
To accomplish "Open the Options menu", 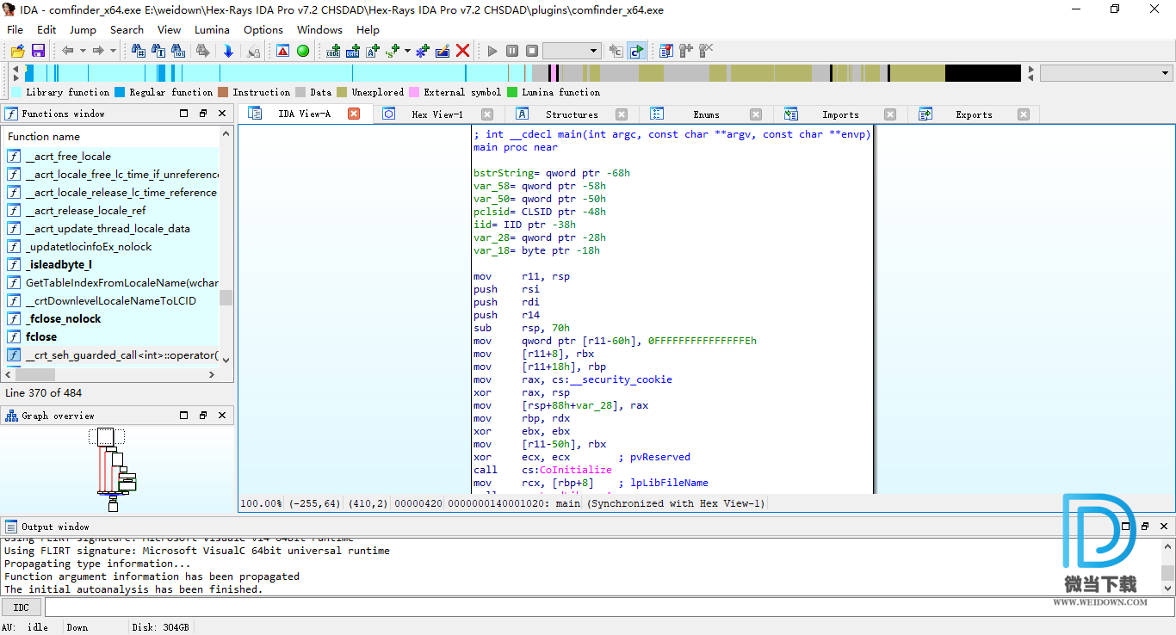I will 263,29.
